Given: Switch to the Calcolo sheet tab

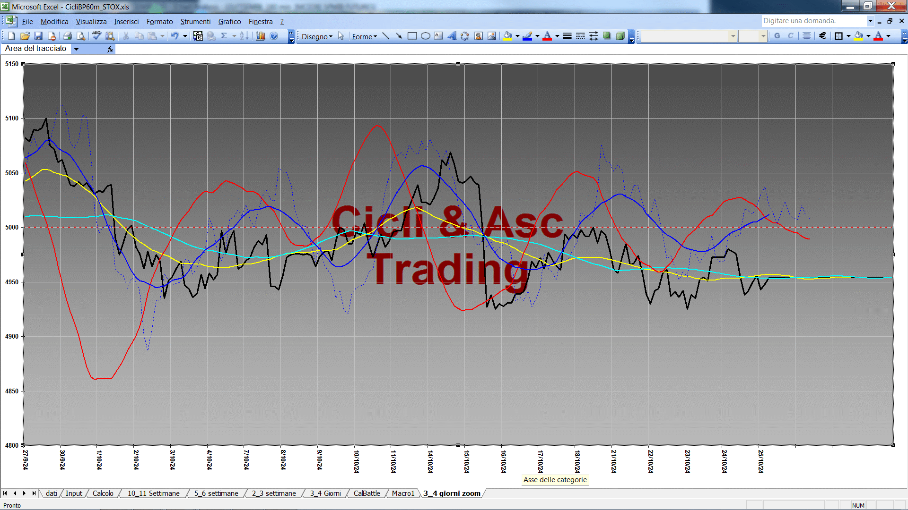Looking at the screenshot, I should point(103,493).
